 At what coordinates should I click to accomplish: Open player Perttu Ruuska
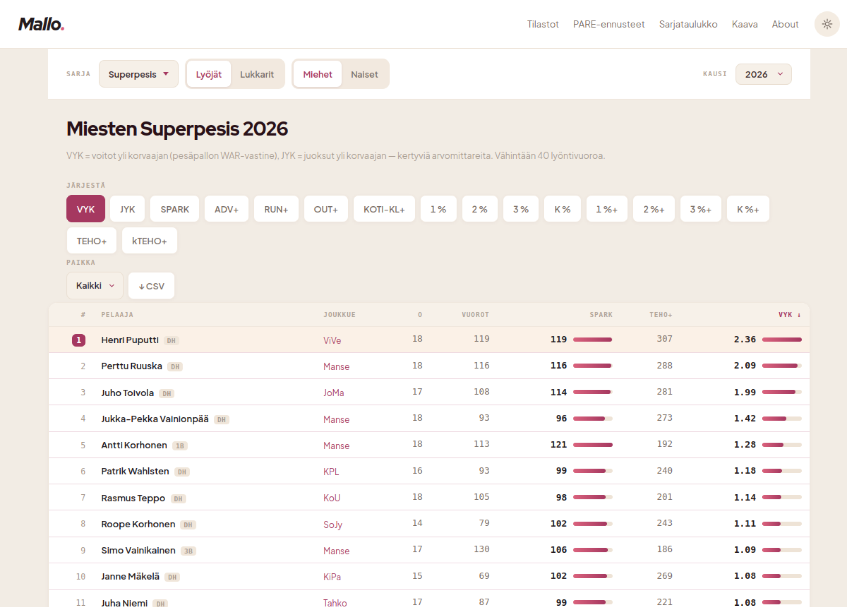(131, 366)
